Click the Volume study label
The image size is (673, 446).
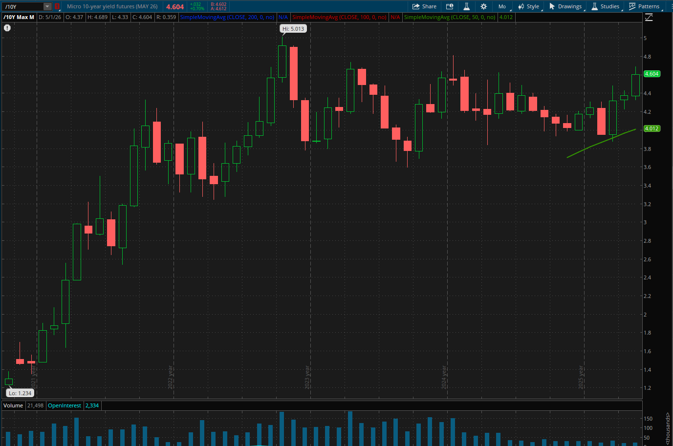coord(13,405)
